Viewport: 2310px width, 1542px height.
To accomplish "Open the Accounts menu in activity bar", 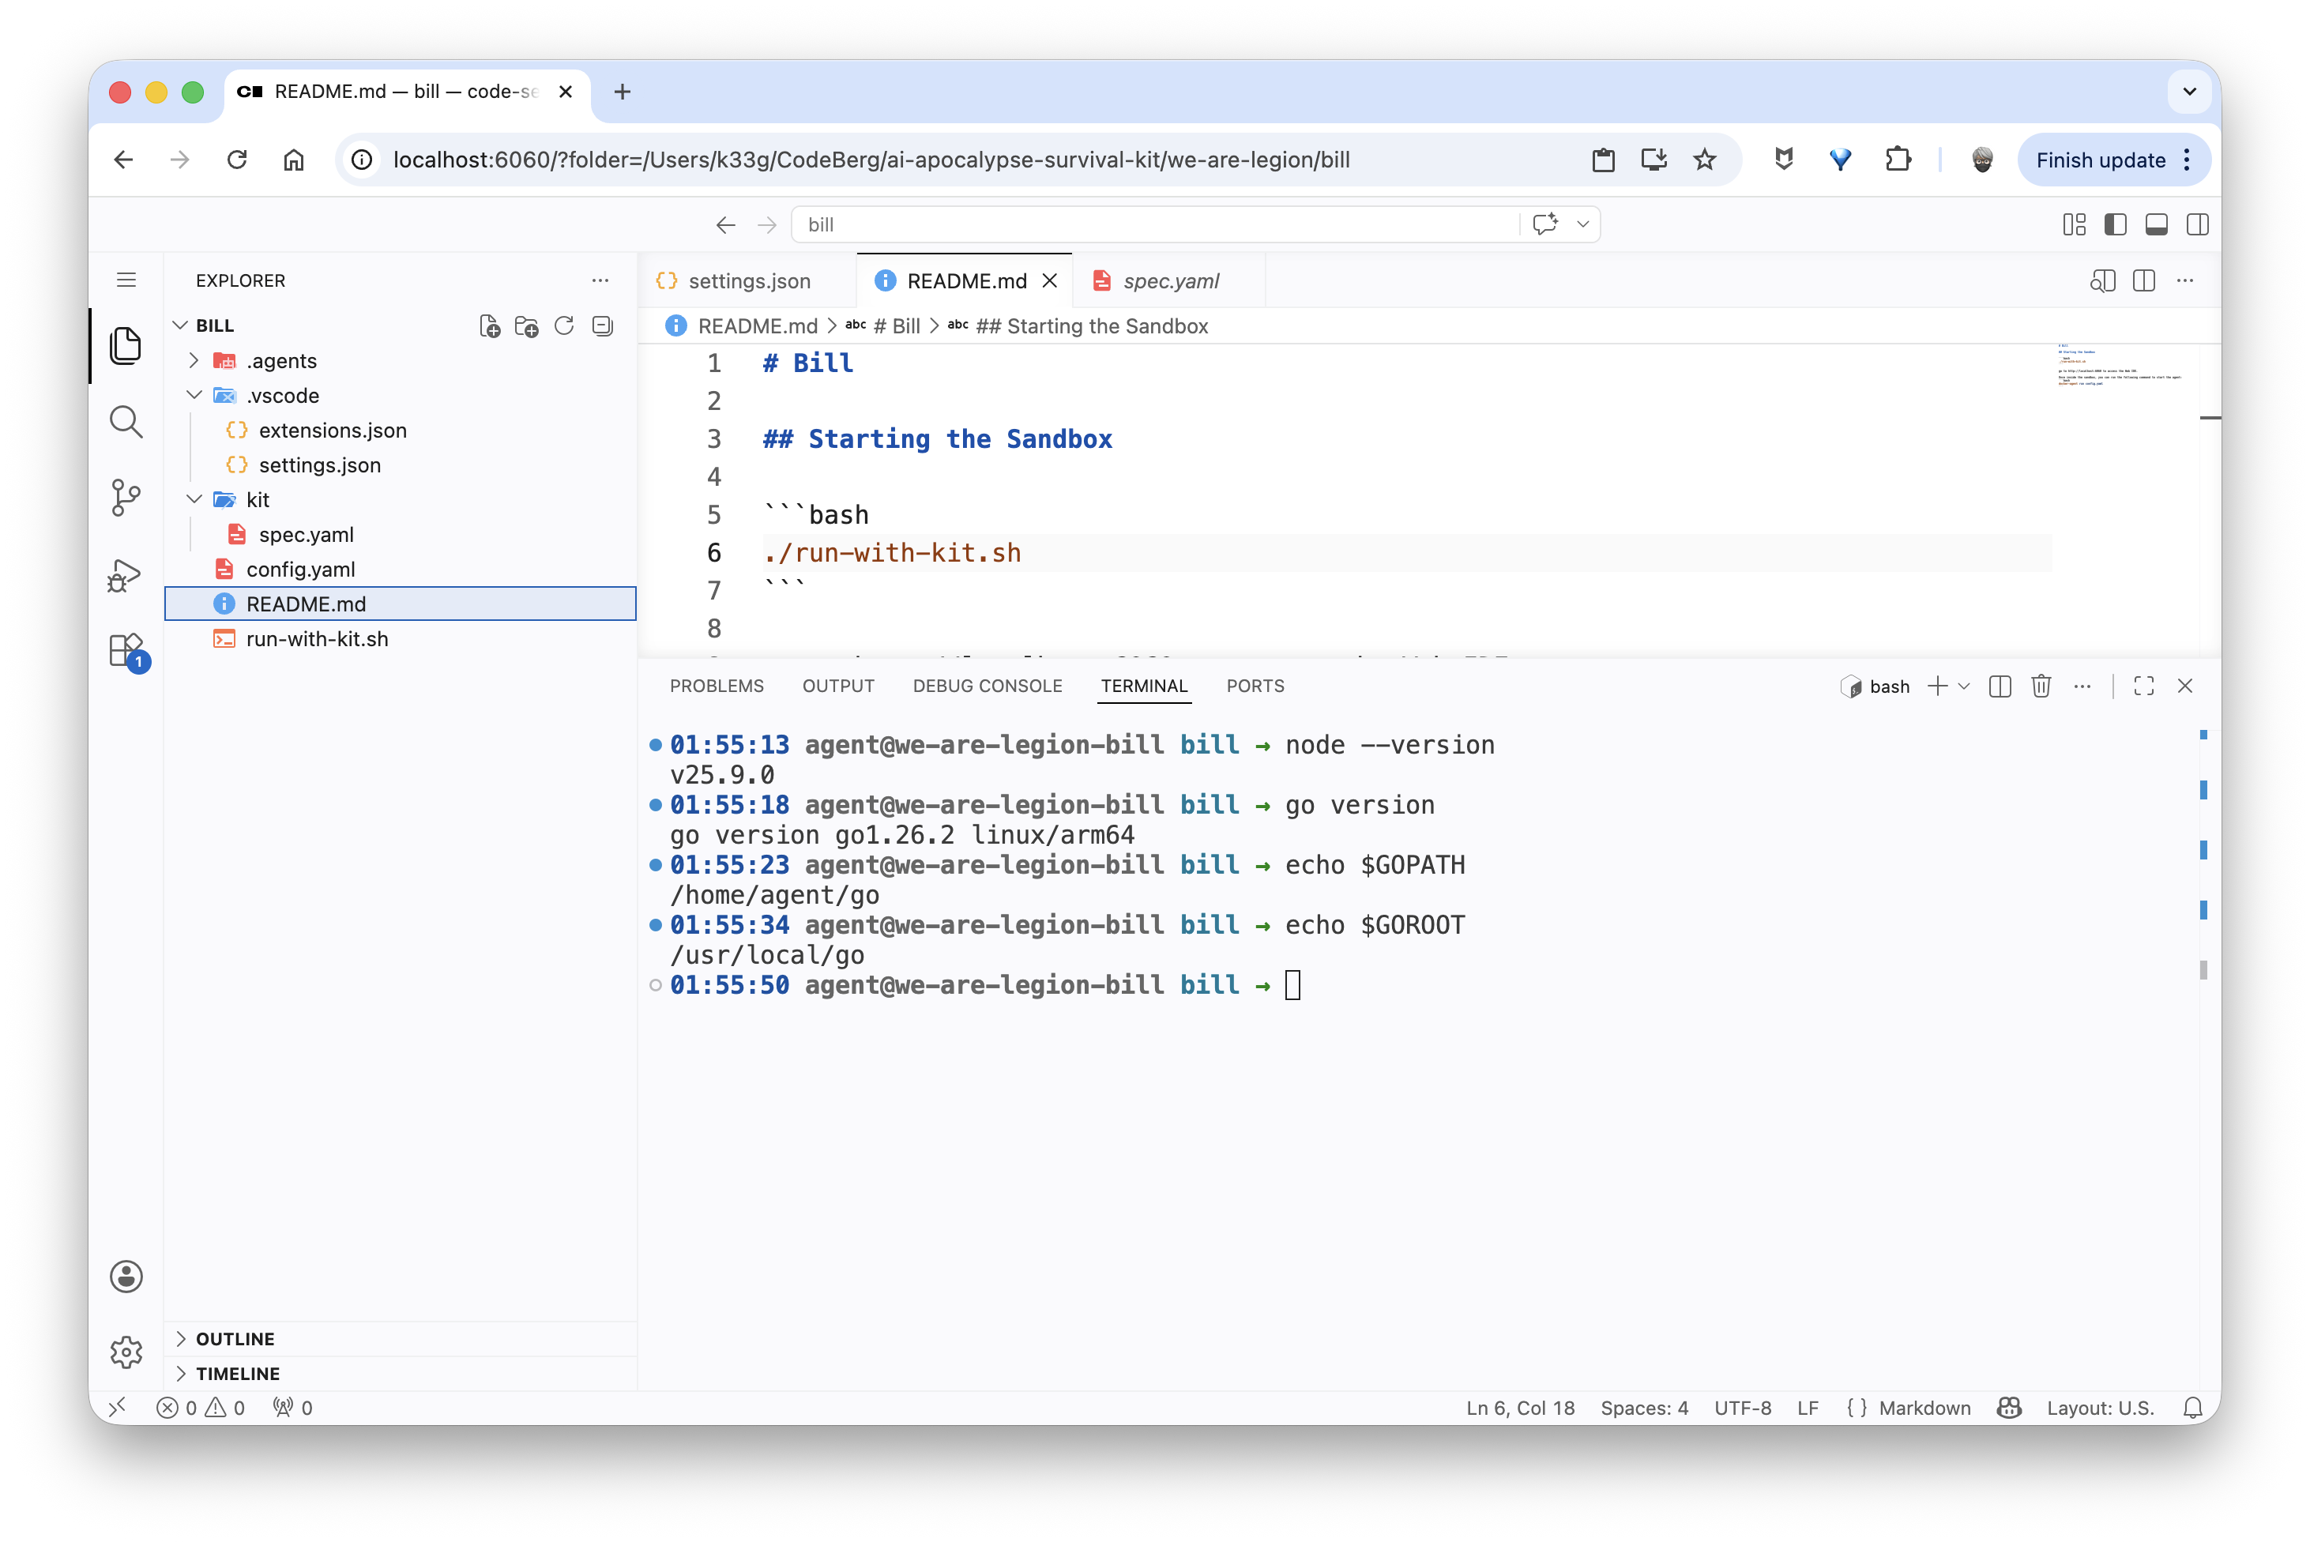I will (x=126, y=1277).
